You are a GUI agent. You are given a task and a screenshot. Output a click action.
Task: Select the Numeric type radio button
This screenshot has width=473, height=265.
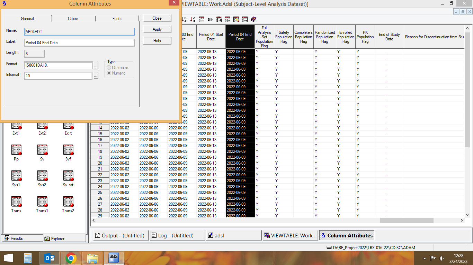109,73
